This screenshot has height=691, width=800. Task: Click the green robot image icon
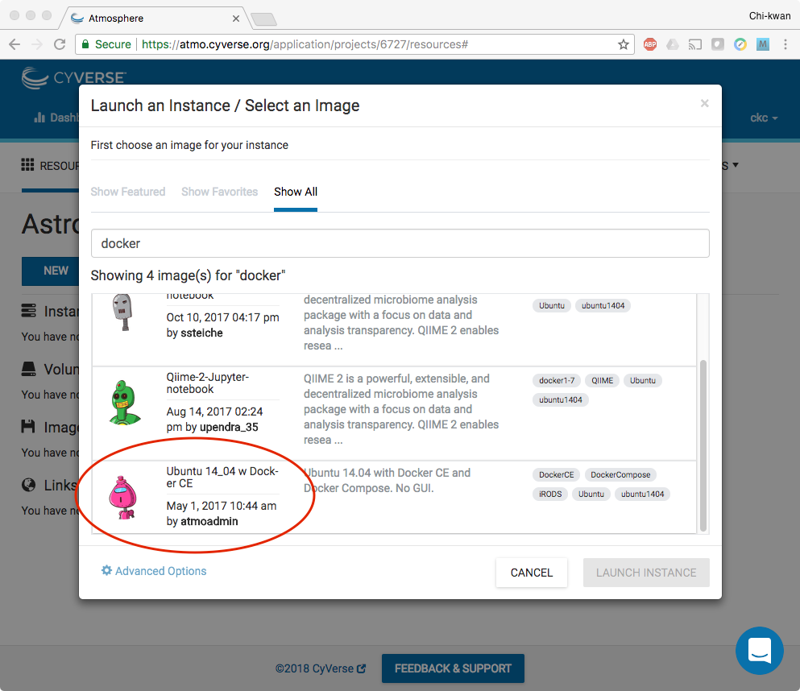tap(125, 403)
